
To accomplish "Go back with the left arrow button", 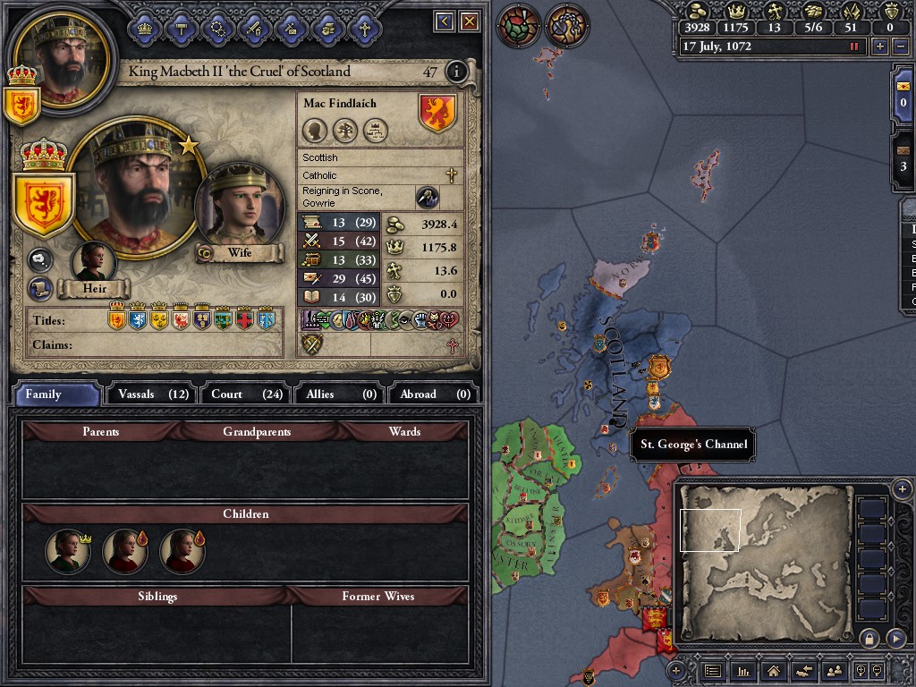I will [x=445, y=22].
